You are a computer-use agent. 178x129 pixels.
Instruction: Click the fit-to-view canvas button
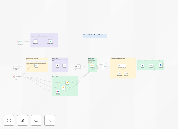(x=9, y=120)
